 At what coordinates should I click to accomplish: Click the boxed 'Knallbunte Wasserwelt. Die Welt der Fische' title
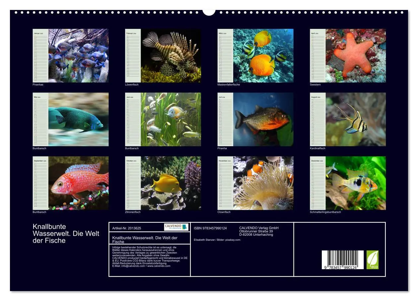click(x=145, y=240)
